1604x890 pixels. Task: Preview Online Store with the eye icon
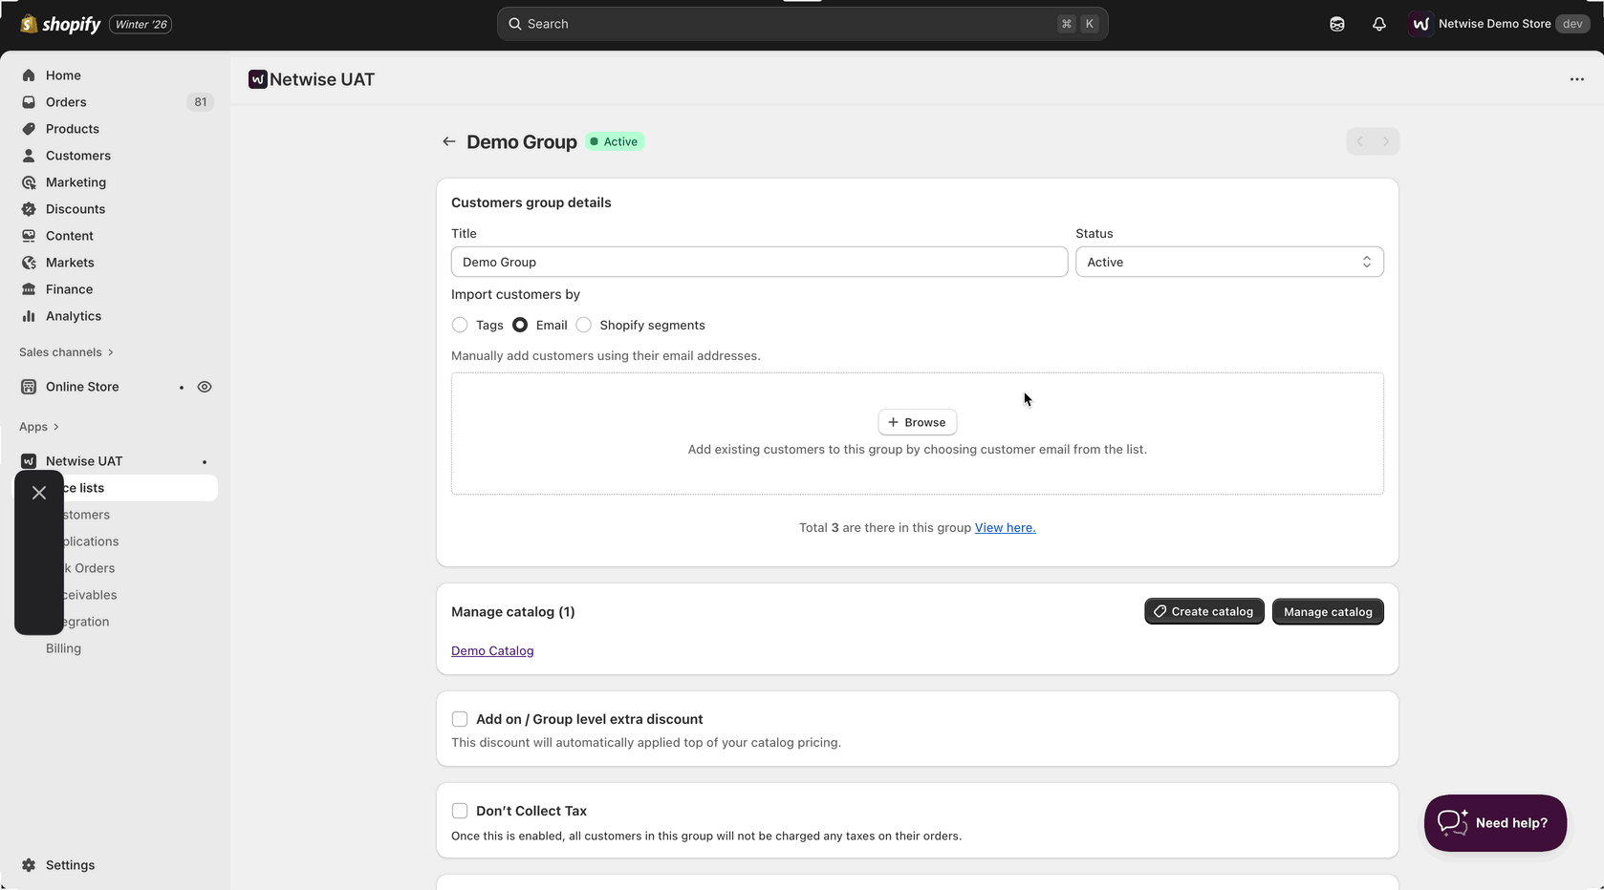tap(205, 387)
